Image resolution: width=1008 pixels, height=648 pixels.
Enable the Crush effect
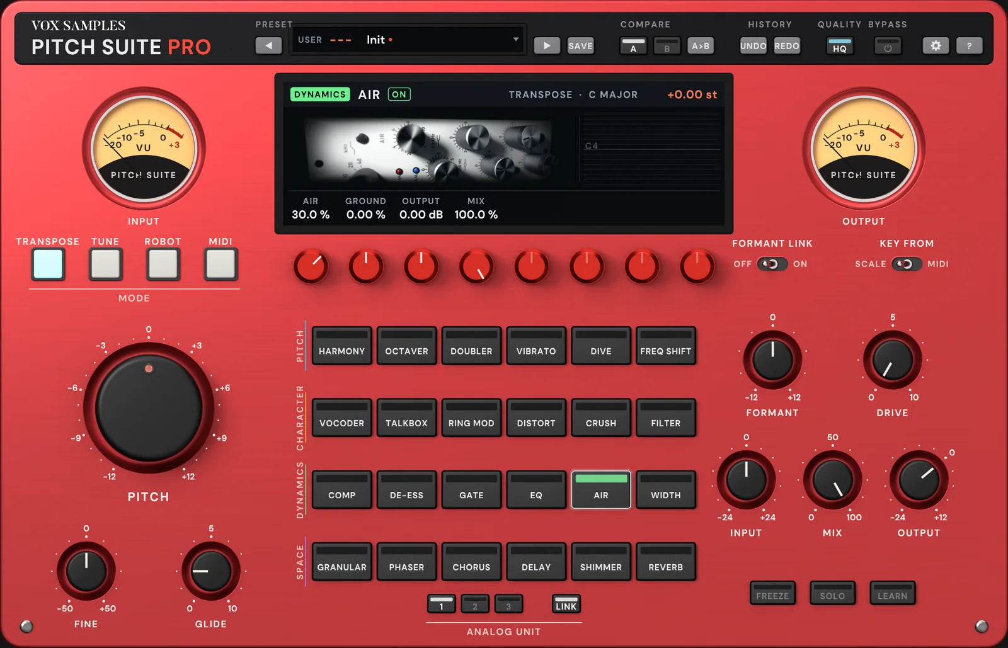[x=601, y=417]
